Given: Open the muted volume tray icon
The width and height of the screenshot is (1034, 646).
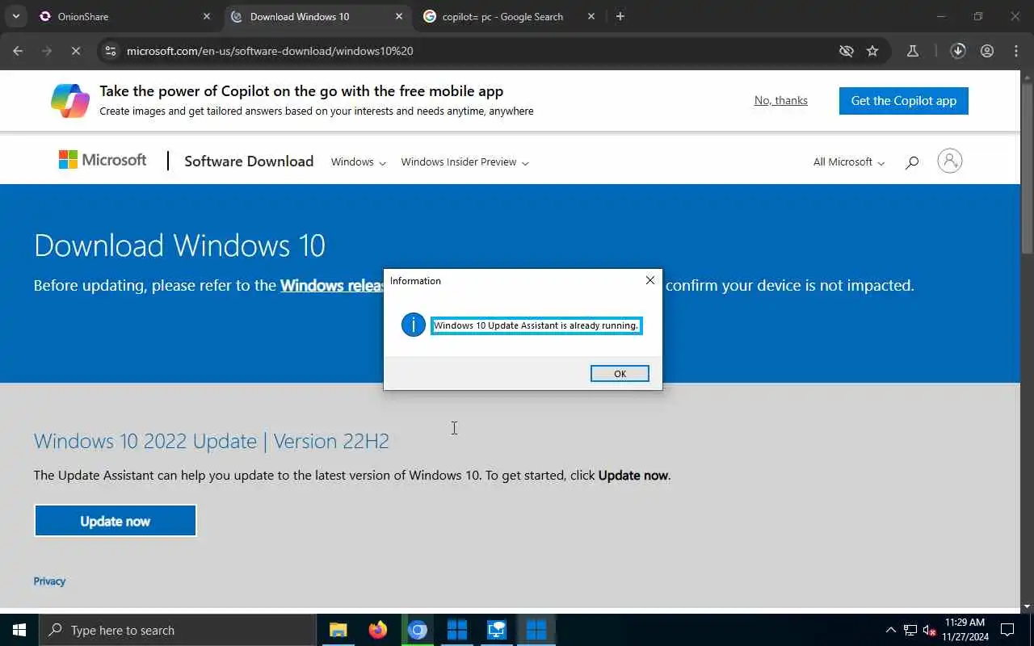Looking at the screenshot, I should pyautogui.click(x=930, y=630).
